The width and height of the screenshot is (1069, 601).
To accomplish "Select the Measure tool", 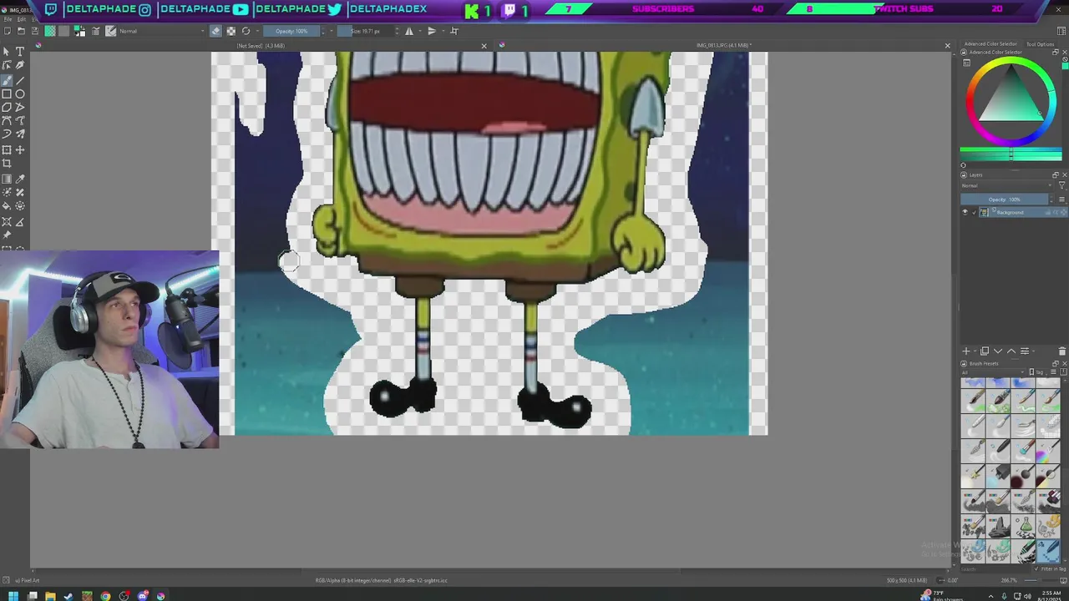I will pyautogui.click(x=20, y=221).
